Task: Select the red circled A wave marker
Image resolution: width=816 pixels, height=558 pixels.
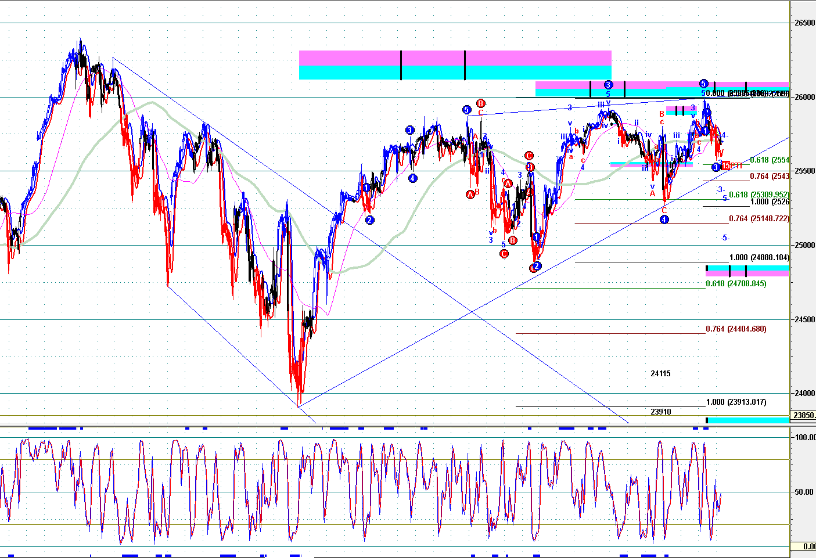Action: click(470, 195)
